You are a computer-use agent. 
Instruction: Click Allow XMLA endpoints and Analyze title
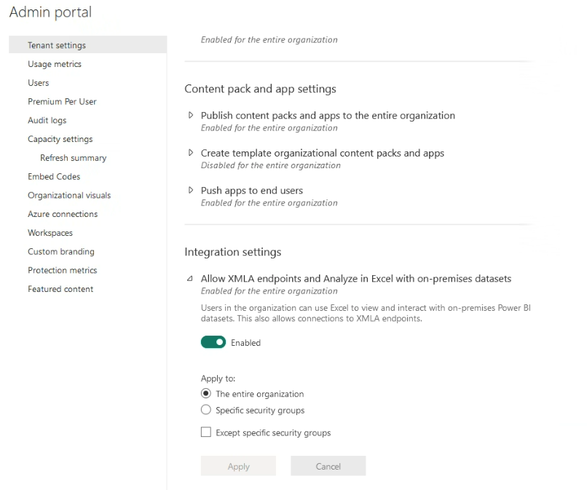[356, 279]
